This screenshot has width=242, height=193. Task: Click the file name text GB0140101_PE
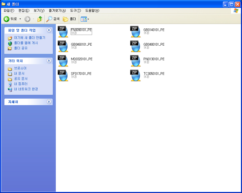[154, 30]
